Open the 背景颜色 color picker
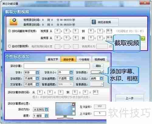 coord(97,84)
